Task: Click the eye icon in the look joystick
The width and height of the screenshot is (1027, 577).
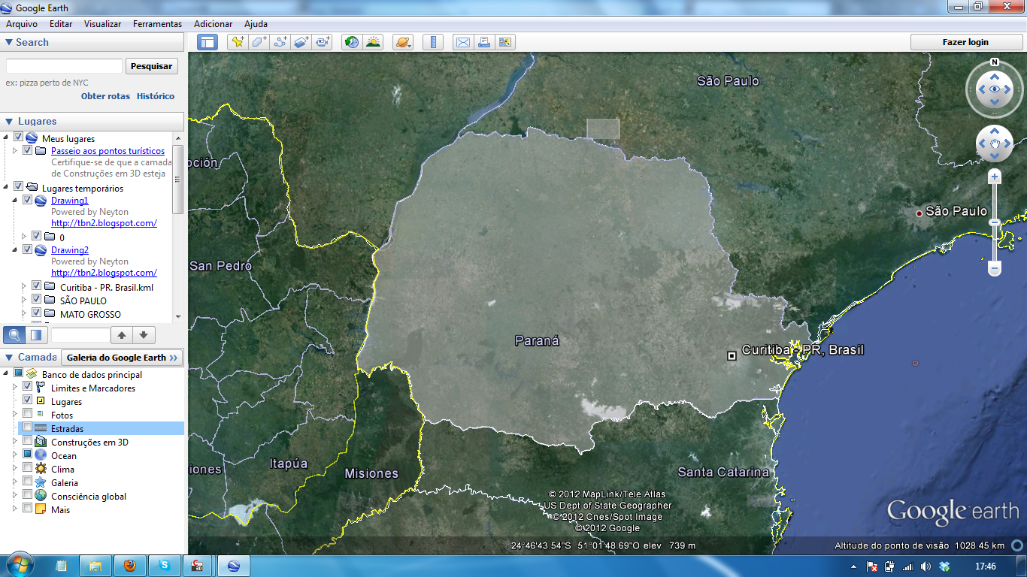Action: 995,89
